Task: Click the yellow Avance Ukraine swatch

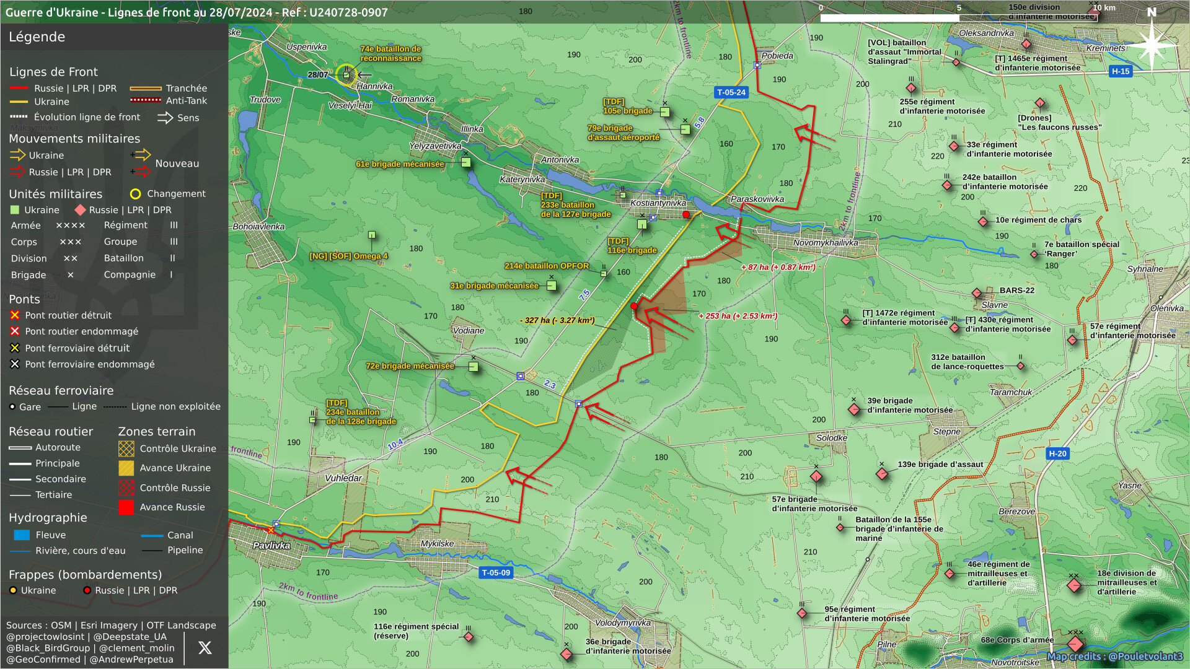Action: coord(126,468)
